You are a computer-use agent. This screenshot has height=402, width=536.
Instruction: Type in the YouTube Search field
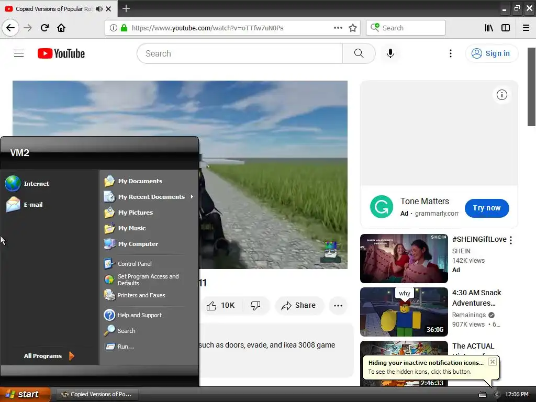240,53
